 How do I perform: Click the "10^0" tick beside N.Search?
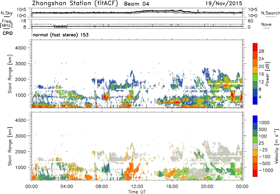click(x=253, y=16)
